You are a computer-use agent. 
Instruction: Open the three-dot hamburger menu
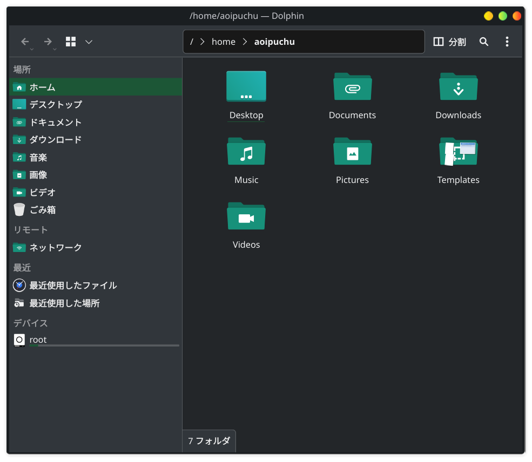(507, 42)
